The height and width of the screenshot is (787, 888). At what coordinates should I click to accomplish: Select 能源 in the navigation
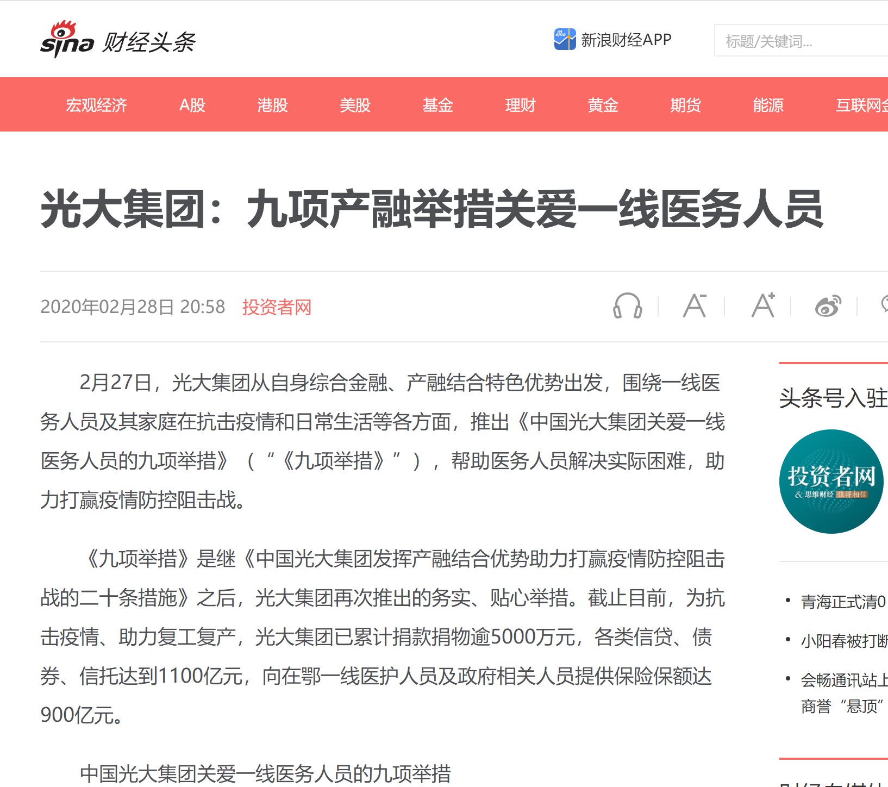(768, 105)
